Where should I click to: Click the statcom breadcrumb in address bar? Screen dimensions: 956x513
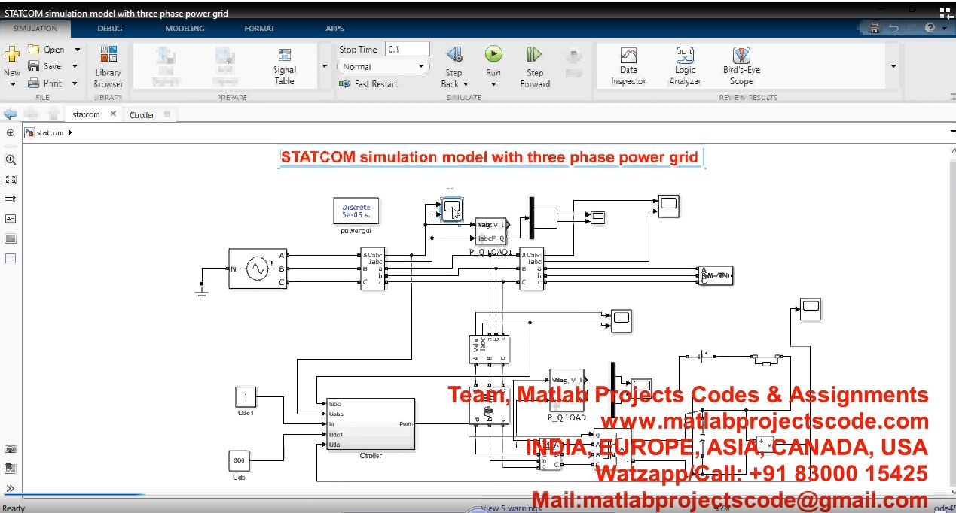coord(50,133)
